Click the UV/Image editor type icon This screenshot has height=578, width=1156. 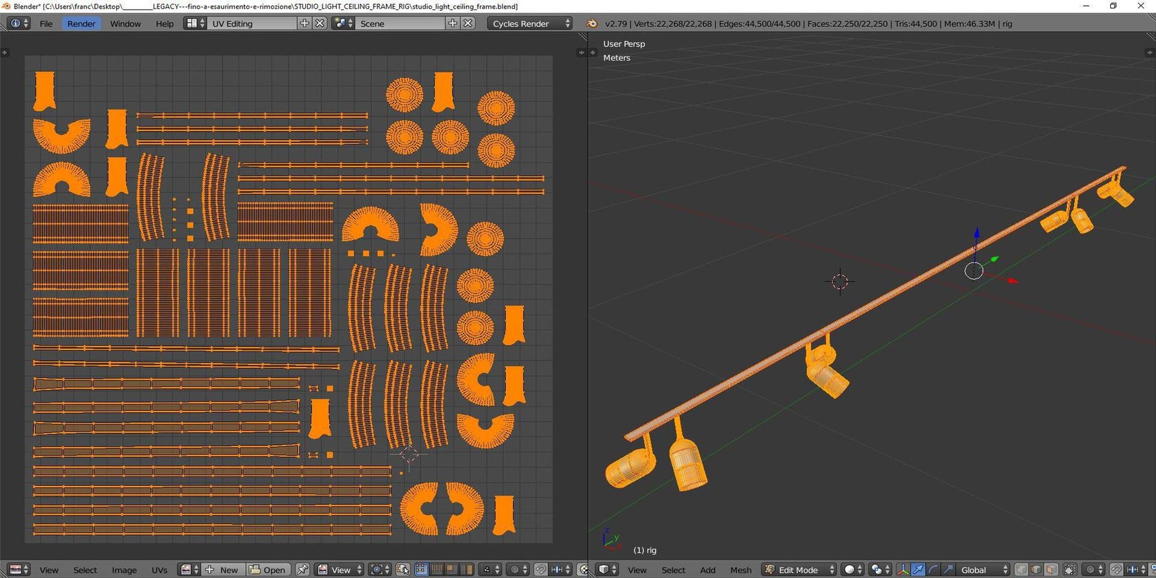(x=19, y=570)
